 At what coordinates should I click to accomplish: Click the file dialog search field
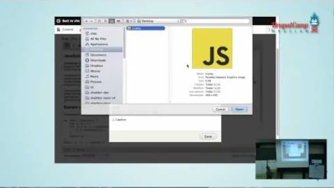(216, 21)
